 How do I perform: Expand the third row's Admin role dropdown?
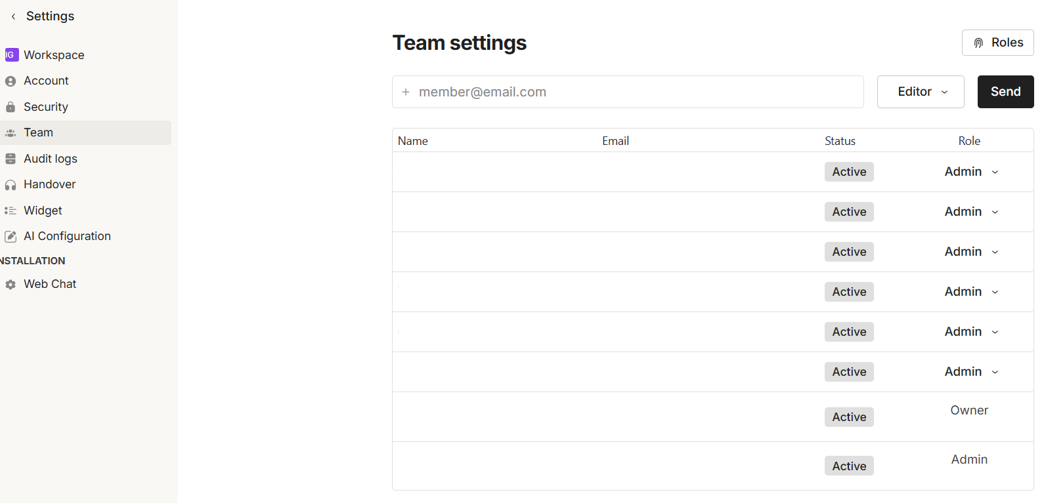coord(972,252)
